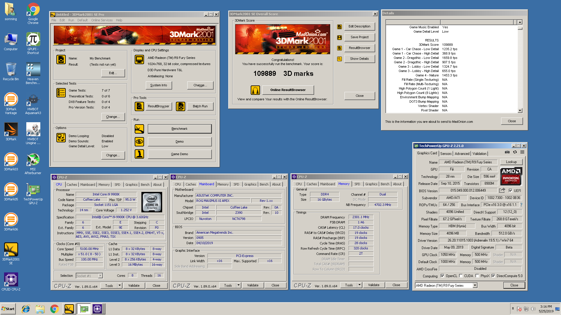Switch to Caches tab in first CPU-Z window
The width and height of the screenshot is (561, 315).
pos(72,185)
